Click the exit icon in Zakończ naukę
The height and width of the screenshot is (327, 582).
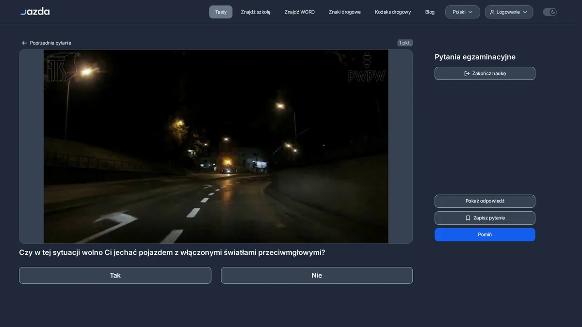pos(467,74)
